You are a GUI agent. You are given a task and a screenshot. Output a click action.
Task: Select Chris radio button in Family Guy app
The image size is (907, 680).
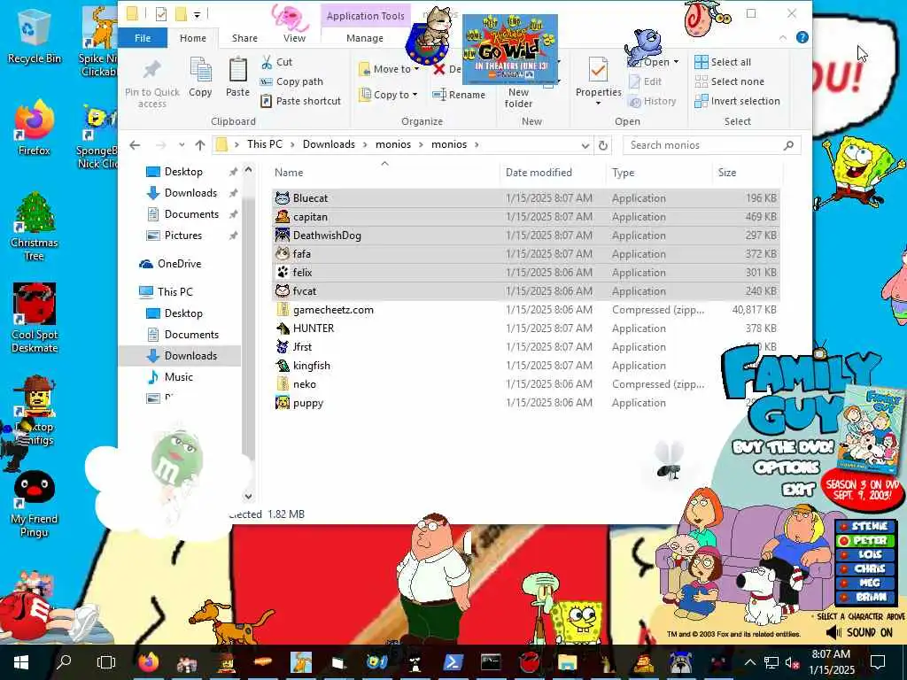(x=844, y=568)
